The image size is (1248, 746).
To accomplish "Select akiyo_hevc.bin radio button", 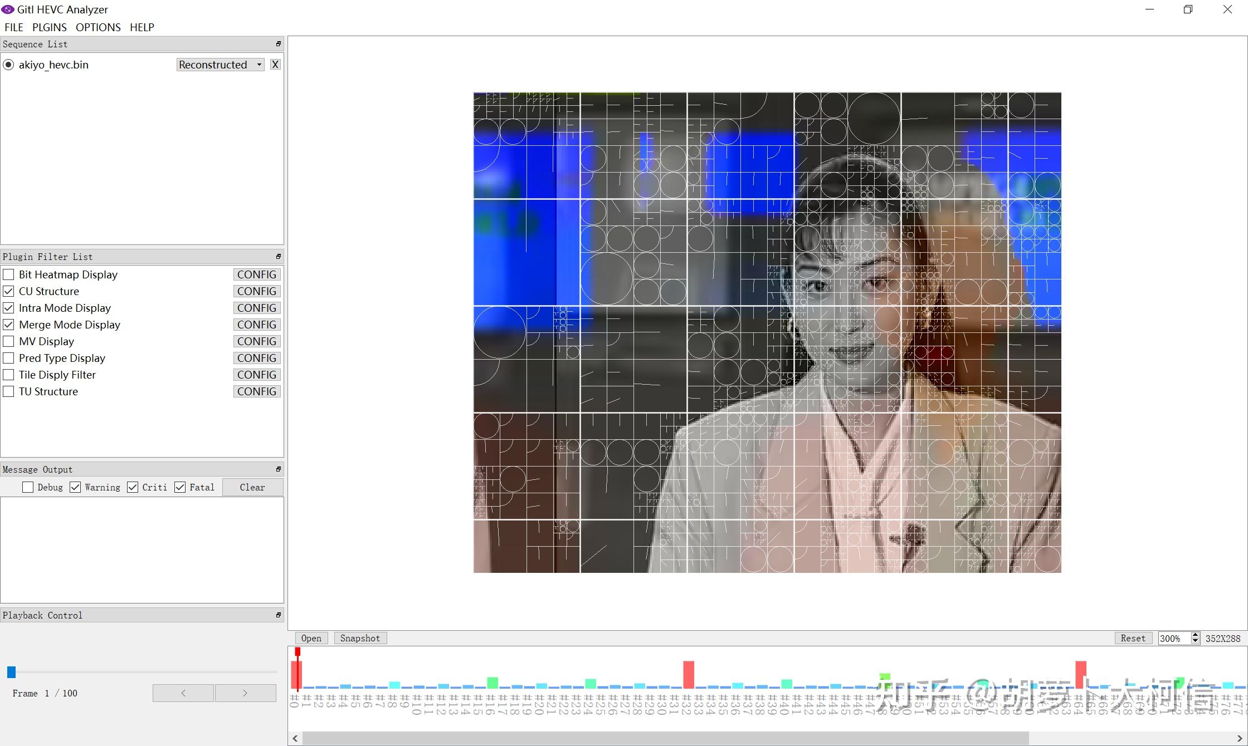I will pyautogui.click(x=8, y=65).
